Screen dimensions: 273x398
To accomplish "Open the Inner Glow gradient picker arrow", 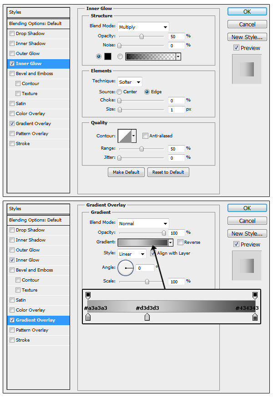I will click(178, 56).
